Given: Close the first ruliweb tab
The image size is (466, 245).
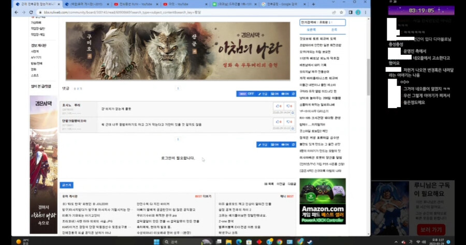Looking at the screenshot, I should click(x=59, y=4).
